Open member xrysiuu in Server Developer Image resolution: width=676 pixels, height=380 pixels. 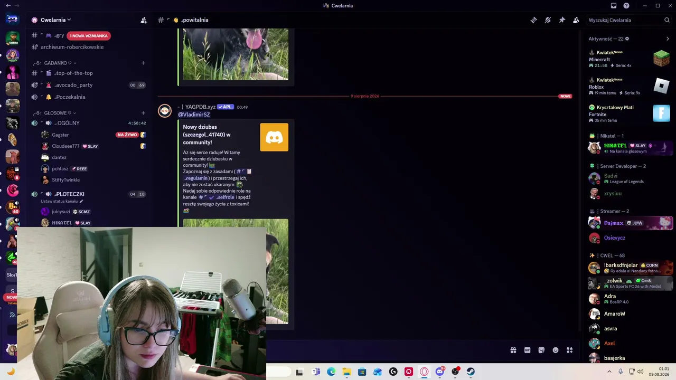click(x=631, y=193)
